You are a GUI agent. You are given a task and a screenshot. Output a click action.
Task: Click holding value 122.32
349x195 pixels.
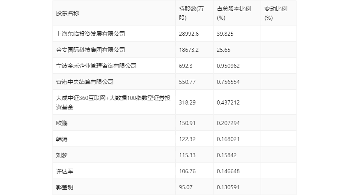tap(187, 139)
